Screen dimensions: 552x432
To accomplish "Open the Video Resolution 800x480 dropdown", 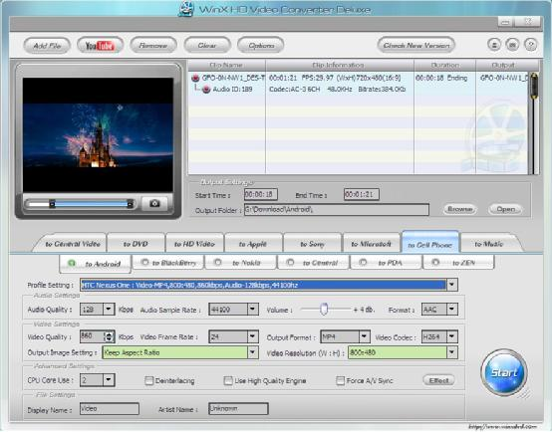I will (452, 352).
